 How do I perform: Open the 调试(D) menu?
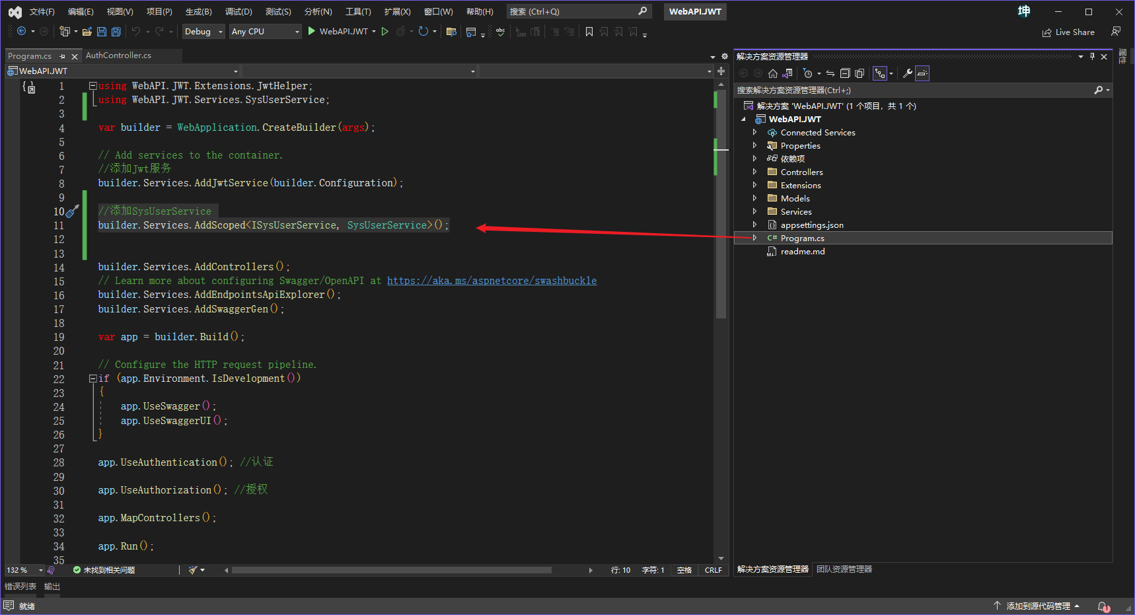(237, 11)
